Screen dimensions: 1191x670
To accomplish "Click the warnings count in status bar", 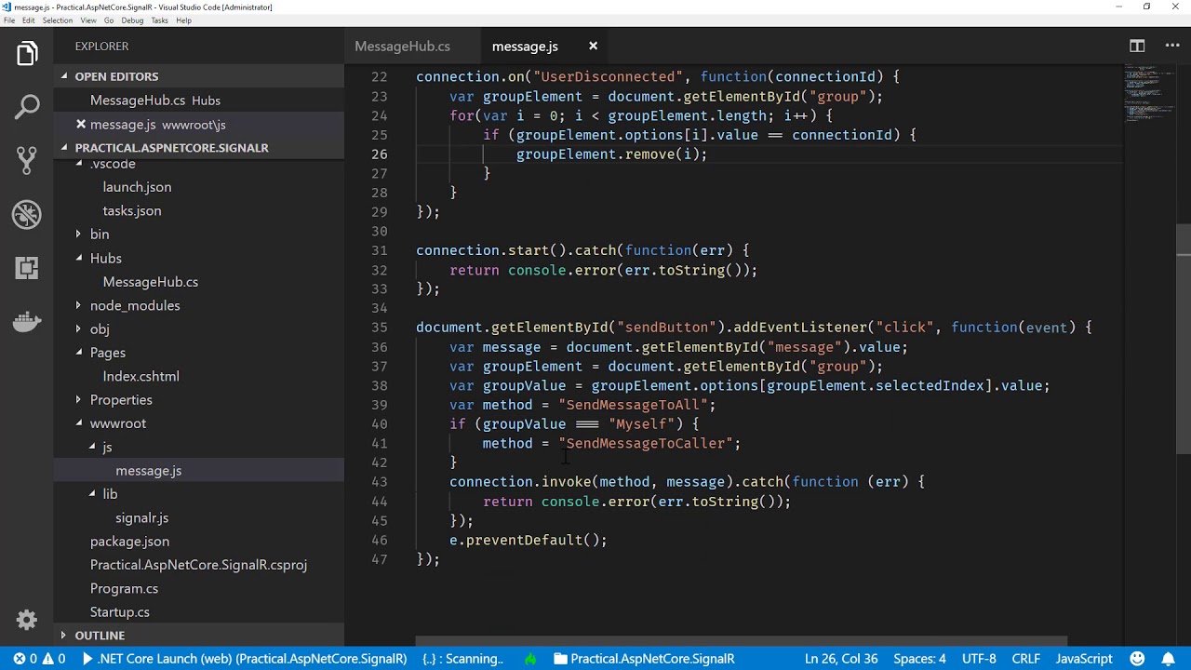I will click(54, 658).
